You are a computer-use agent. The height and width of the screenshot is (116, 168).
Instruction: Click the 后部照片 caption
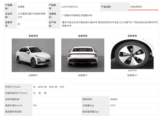point(82,75)
